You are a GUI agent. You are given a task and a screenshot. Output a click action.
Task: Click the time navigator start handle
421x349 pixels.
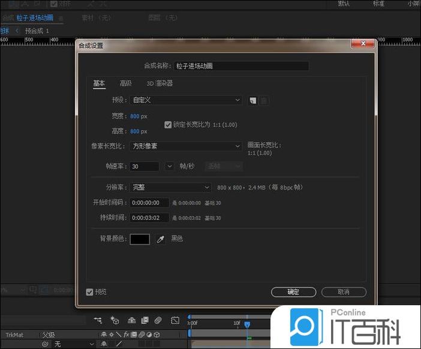(x=190, y=317)
